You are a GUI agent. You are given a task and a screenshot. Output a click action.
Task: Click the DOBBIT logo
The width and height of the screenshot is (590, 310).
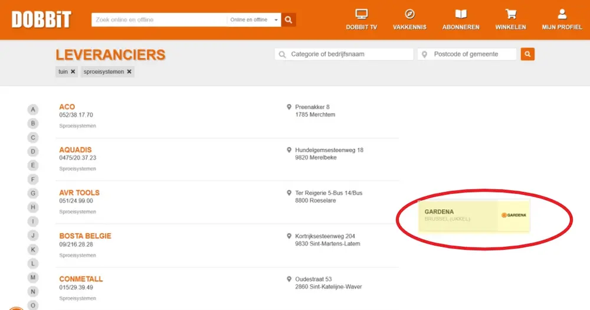click(x=41, y=19)
